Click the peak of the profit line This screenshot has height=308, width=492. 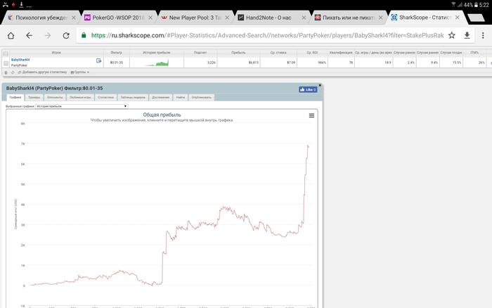coord(308,146)
